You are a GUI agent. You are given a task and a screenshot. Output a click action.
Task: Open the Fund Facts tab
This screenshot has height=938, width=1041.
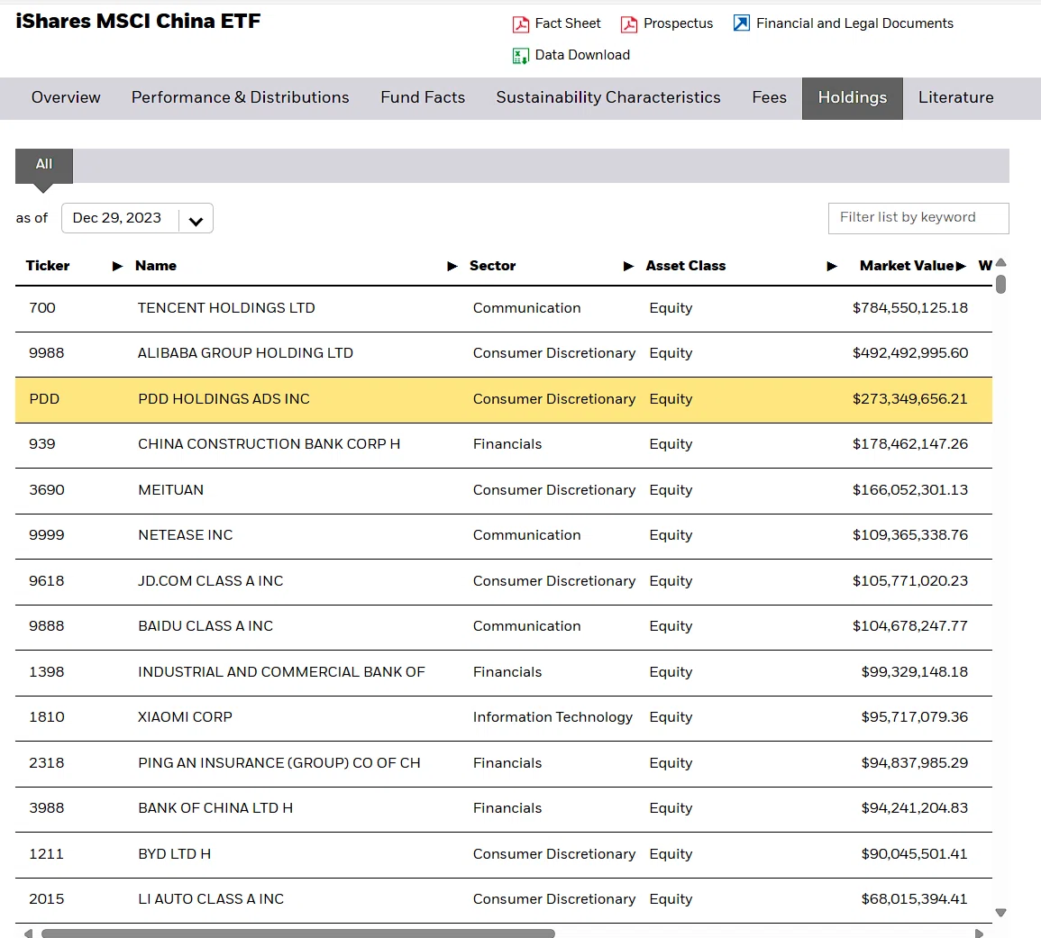[423, 97]
